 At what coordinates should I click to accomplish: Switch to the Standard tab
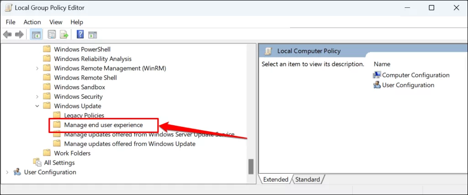coord(307,180)
